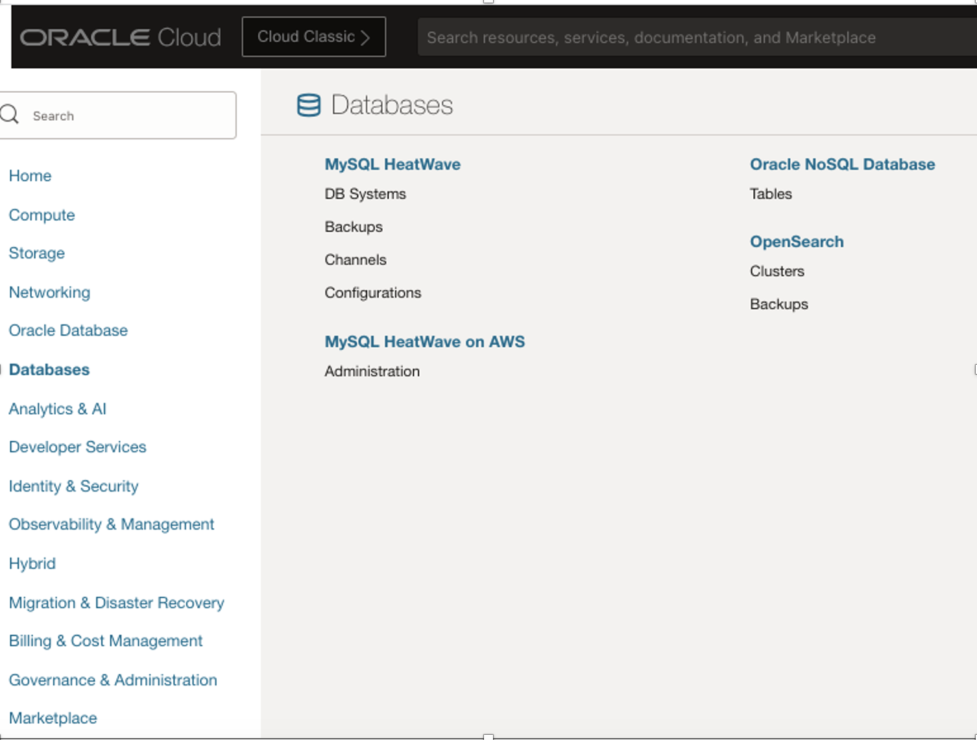
Task: Open the Cloud Classic dropdown button
Action: pyautogui.click(x=313, y=37)
